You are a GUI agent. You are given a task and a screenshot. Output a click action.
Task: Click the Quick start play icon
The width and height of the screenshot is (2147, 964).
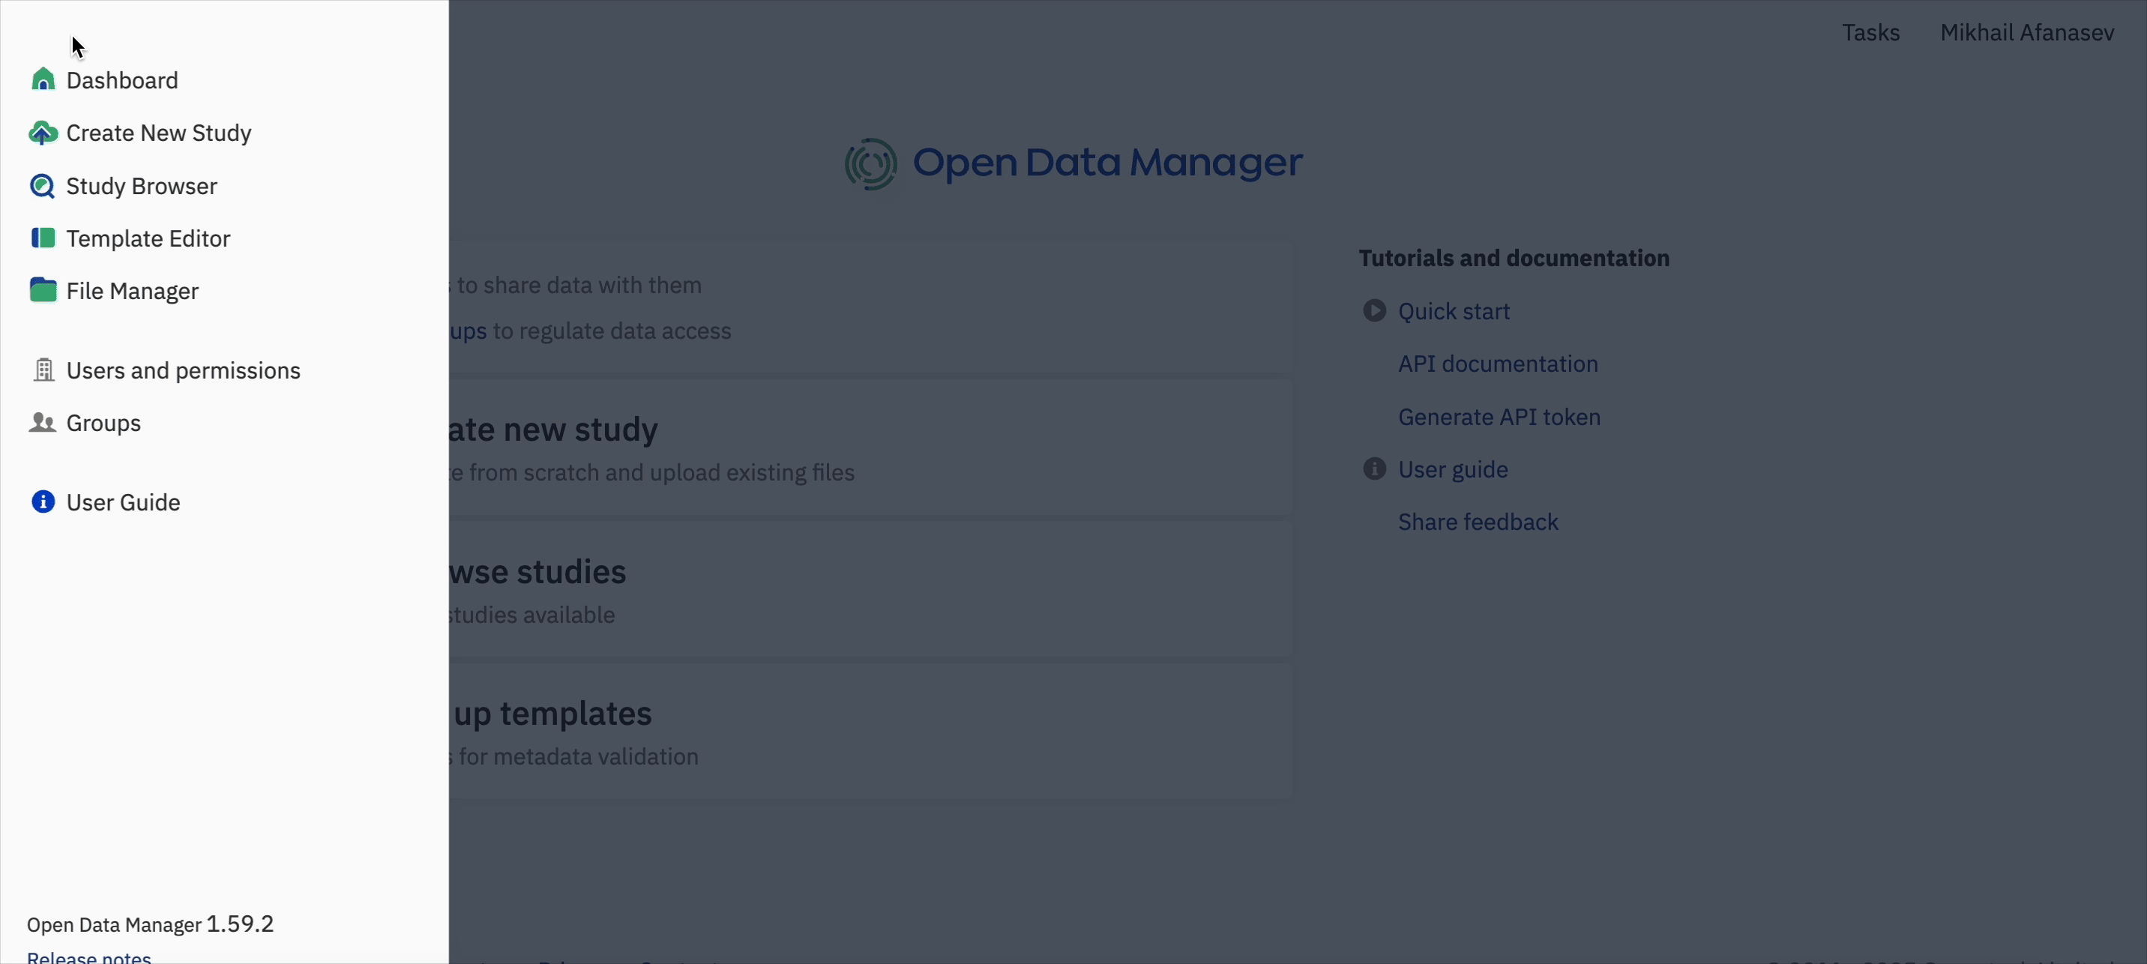1374,311
